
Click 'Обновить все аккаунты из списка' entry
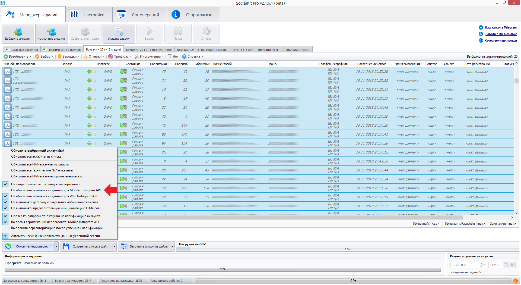click(60, 156)
